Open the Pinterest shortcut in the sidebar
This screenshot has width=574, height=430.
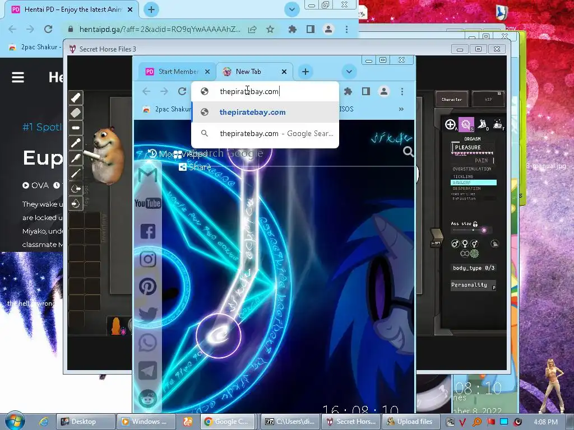pyautogui.click(x=148, y=287)
